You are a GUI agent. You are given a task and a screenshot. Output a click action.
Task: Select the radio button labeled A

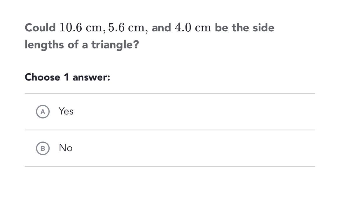(x=43, y=112)
